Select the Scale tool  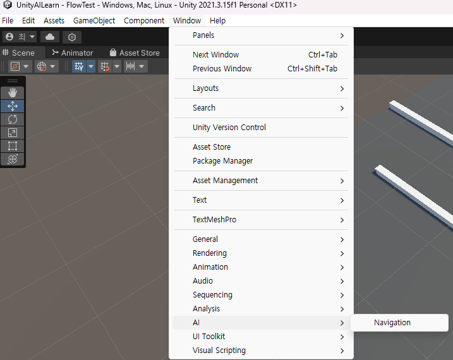[13, 133]
